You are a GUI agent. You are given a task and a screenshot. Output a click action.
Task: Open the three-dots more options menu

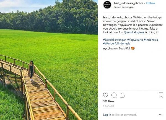point(161,115)
